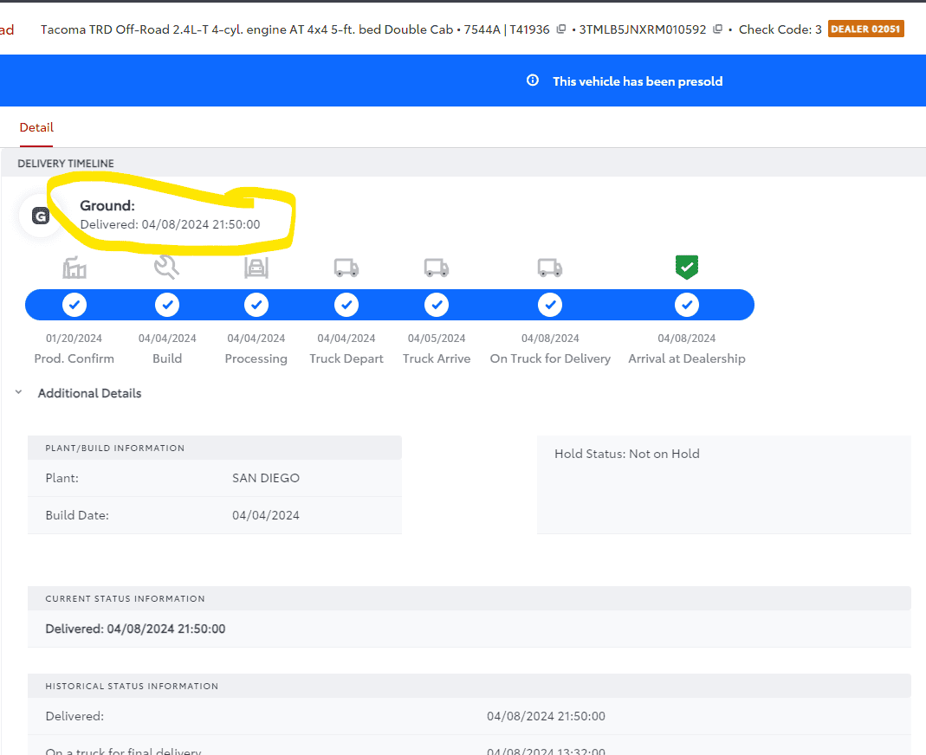Collapse the Additional Details section
The width and height of the screenshot is (926, 755).
(x=18, y=393)
